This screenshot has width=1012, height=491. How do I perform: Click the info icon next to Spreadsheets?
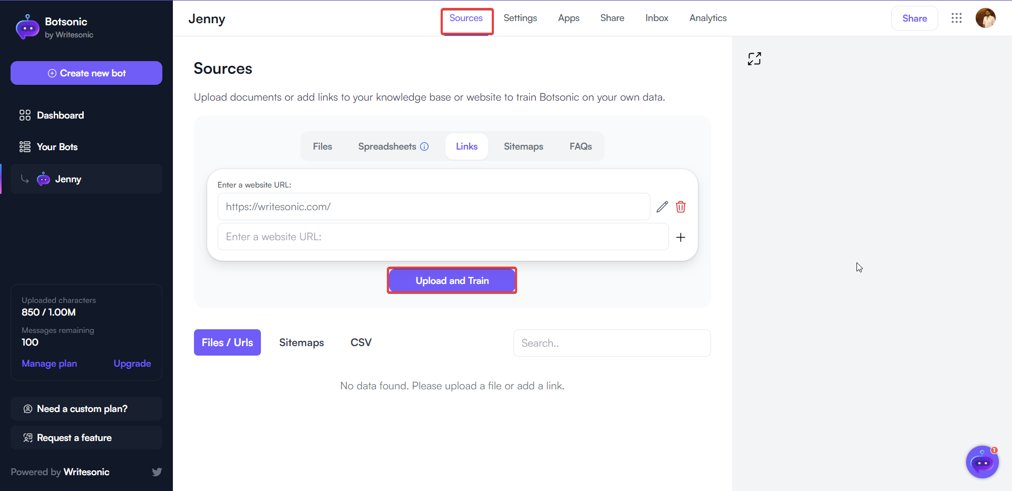[425, 146]
